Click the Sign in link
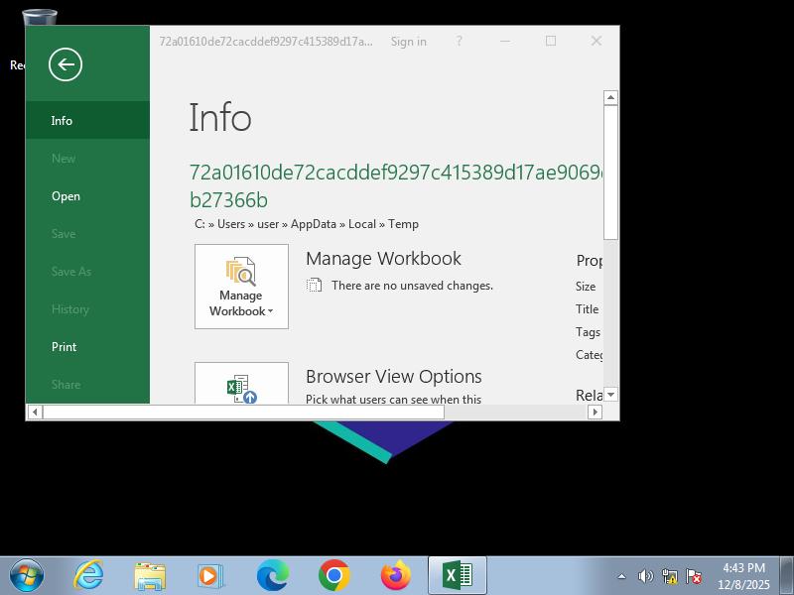This screenshot has height=595, width=794. (408, 42)
